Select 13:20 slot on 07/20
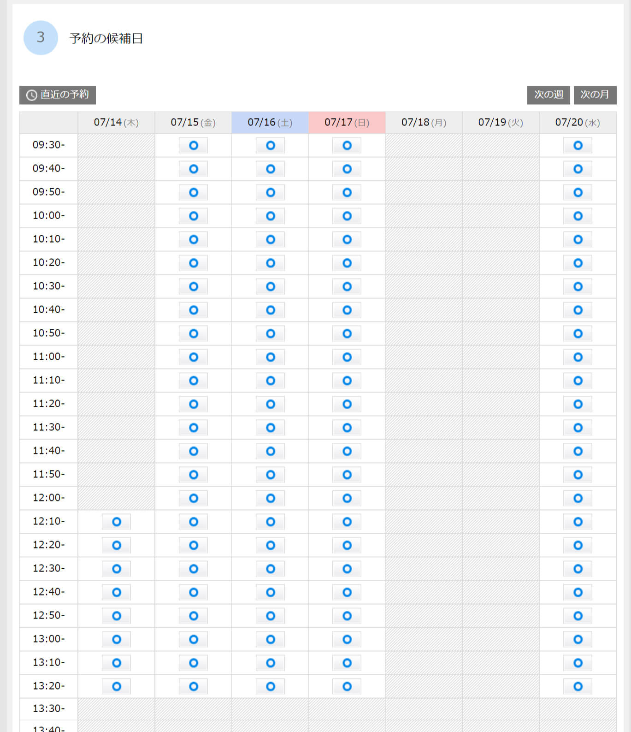 [578, 687]
